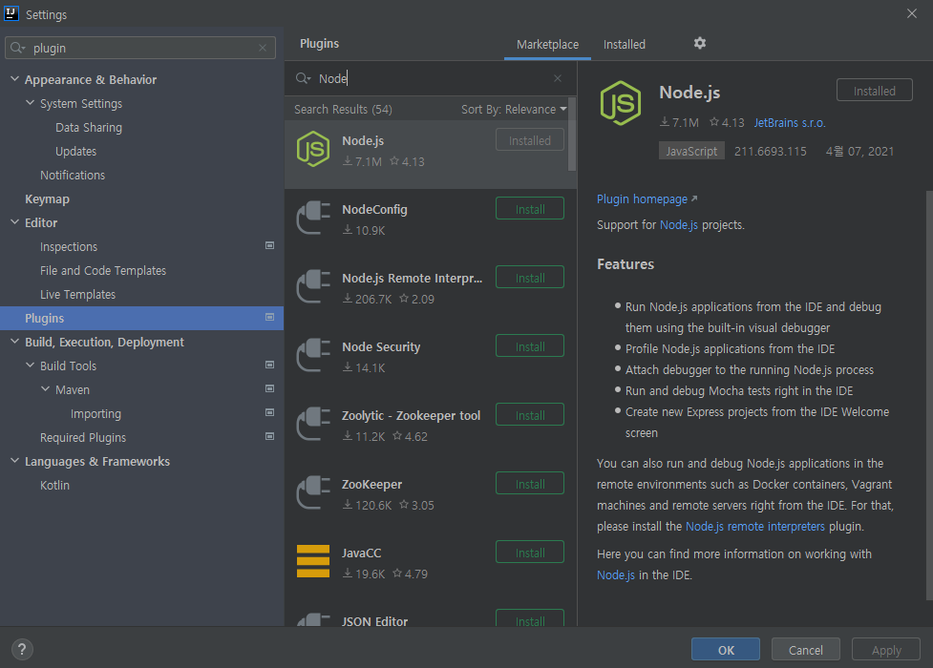Select Plugins in the settings tree
This screenshot has width=933, height=668.
click(x=141, y=318)
